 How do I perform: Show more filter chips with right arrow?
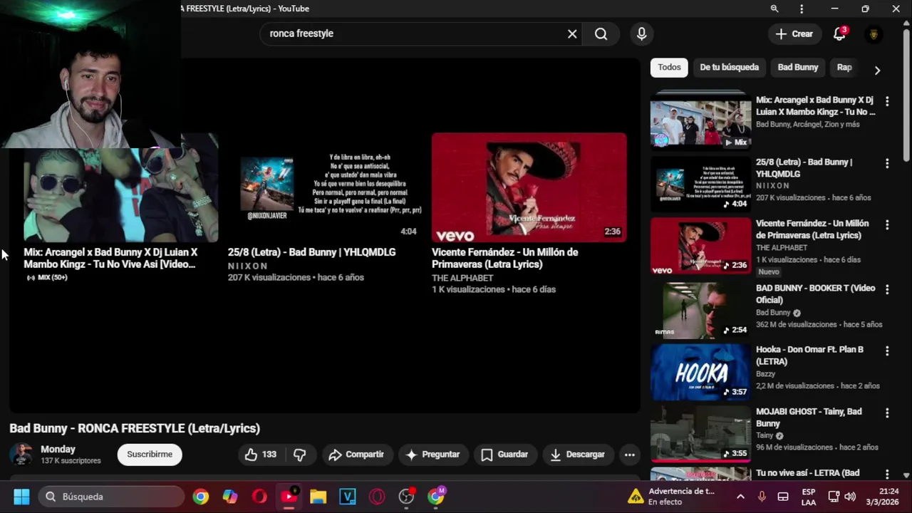click(877, 70)
